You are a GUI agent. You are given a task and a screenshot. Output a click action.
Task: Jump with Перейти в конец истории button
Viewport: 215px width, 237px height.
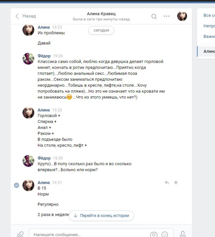pyautogui.click(x=101, y=216)
